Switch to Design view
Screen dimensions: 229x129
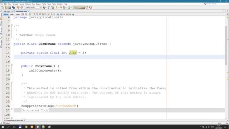point(12,14)
